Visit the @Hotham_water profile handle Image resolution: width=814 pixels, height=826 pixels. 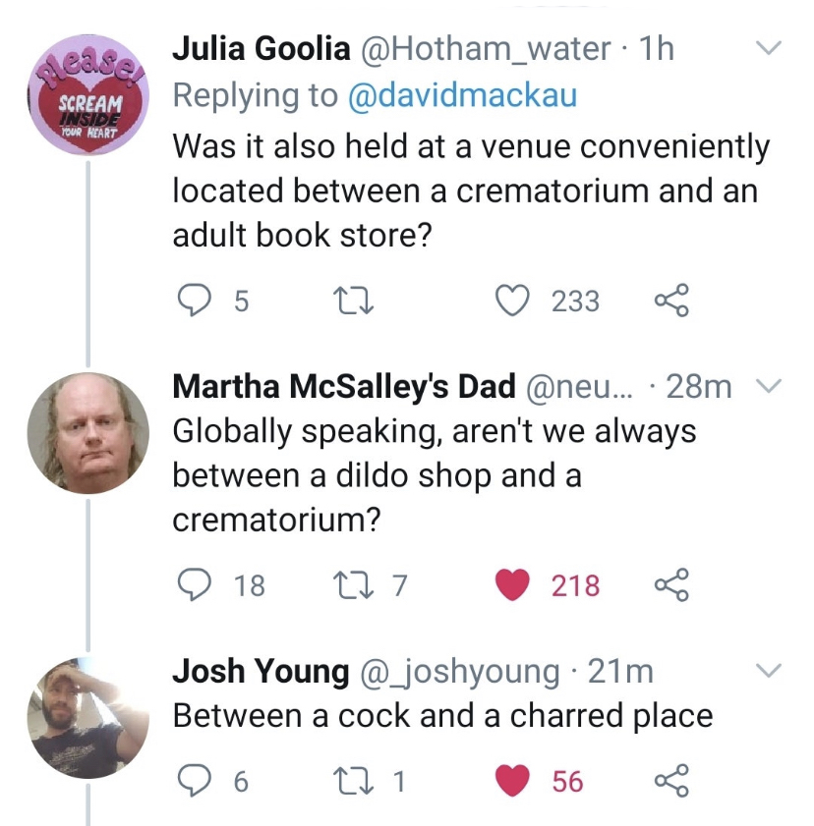click(486, 49)
